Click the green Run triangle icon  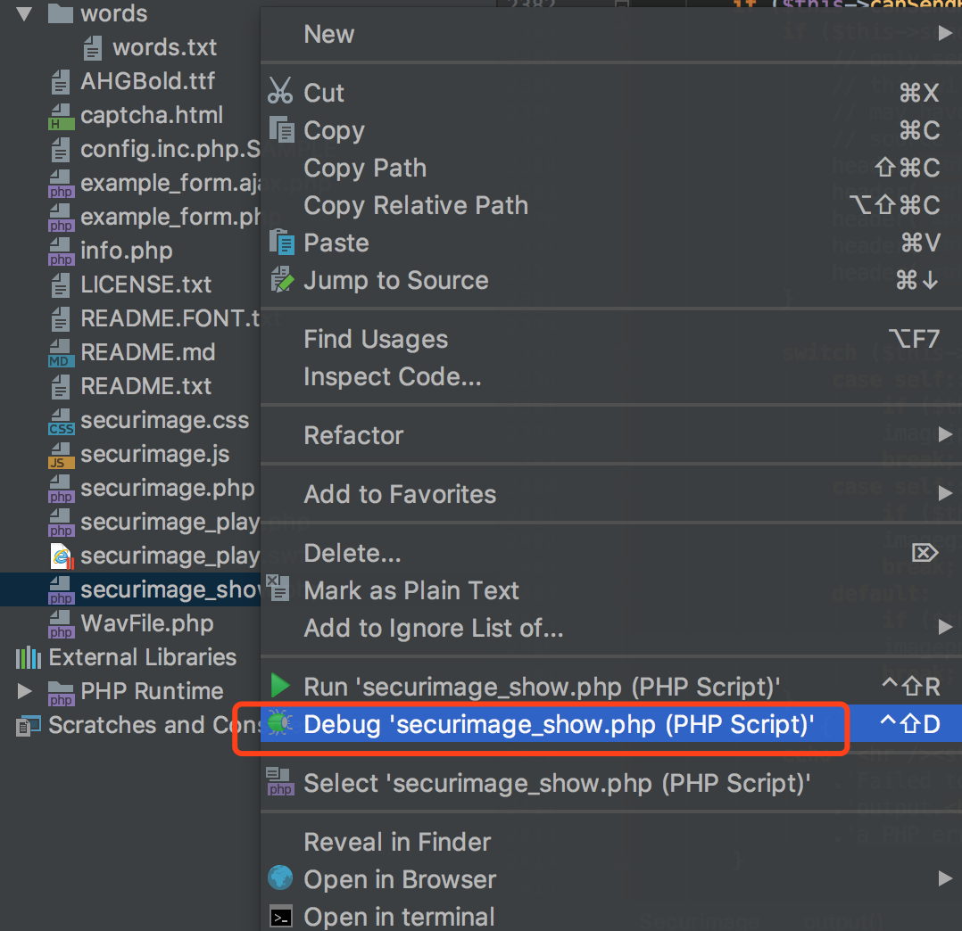281,687
